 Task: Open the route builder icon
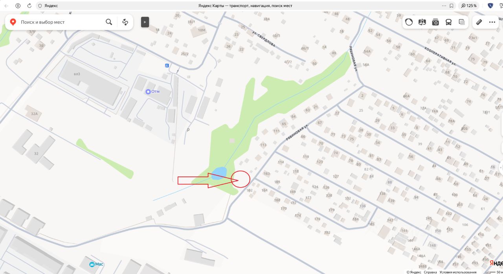(x=125, y=22)
